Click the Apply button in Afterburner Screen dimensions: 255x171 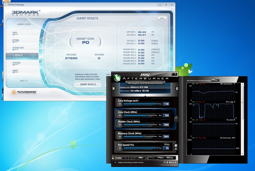[x=152, y=158]
